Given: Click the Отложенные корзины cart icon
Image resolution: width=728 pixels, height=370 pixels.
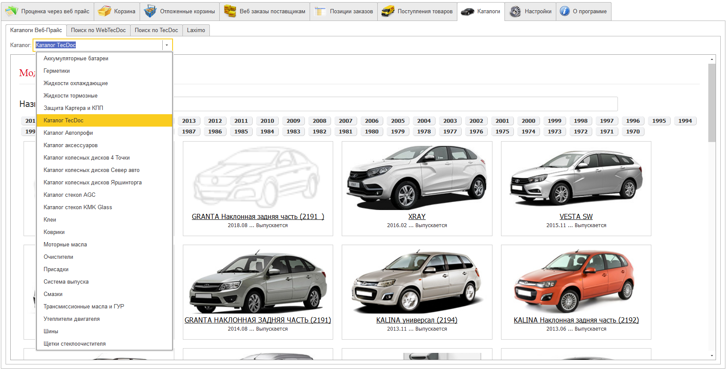Looking at the screenshot, I should point(150,11).
